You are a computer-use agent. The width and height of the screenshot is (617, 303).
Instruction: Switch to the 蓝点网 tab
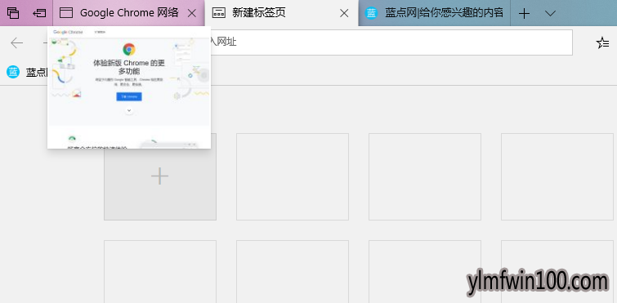click(435, 13)
